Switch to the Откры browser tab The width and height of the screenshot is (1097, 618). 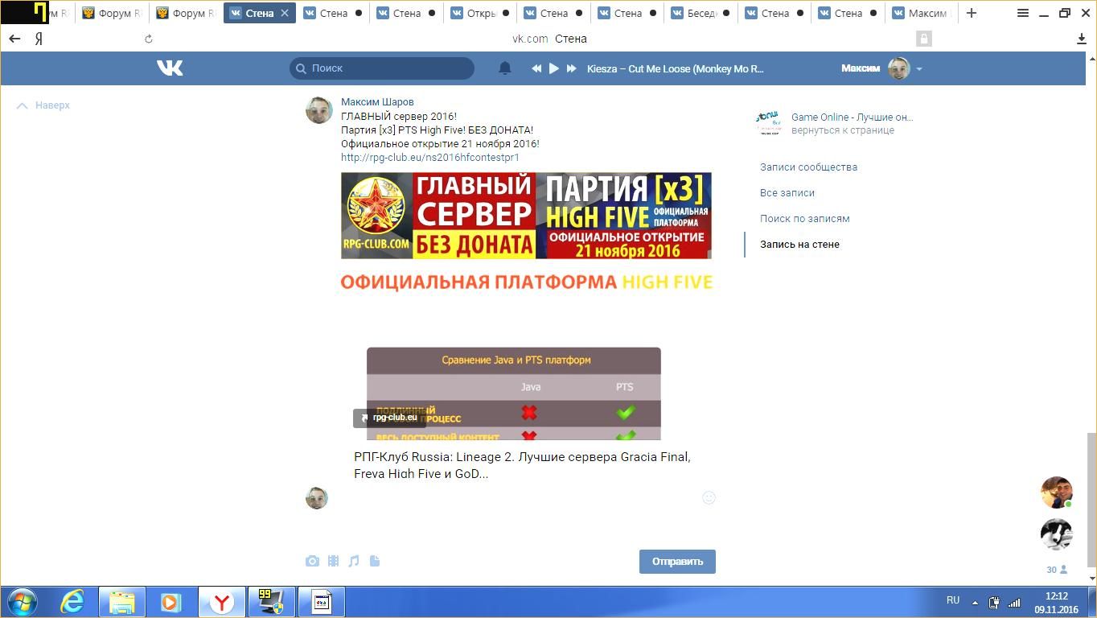tap(479, 13)
